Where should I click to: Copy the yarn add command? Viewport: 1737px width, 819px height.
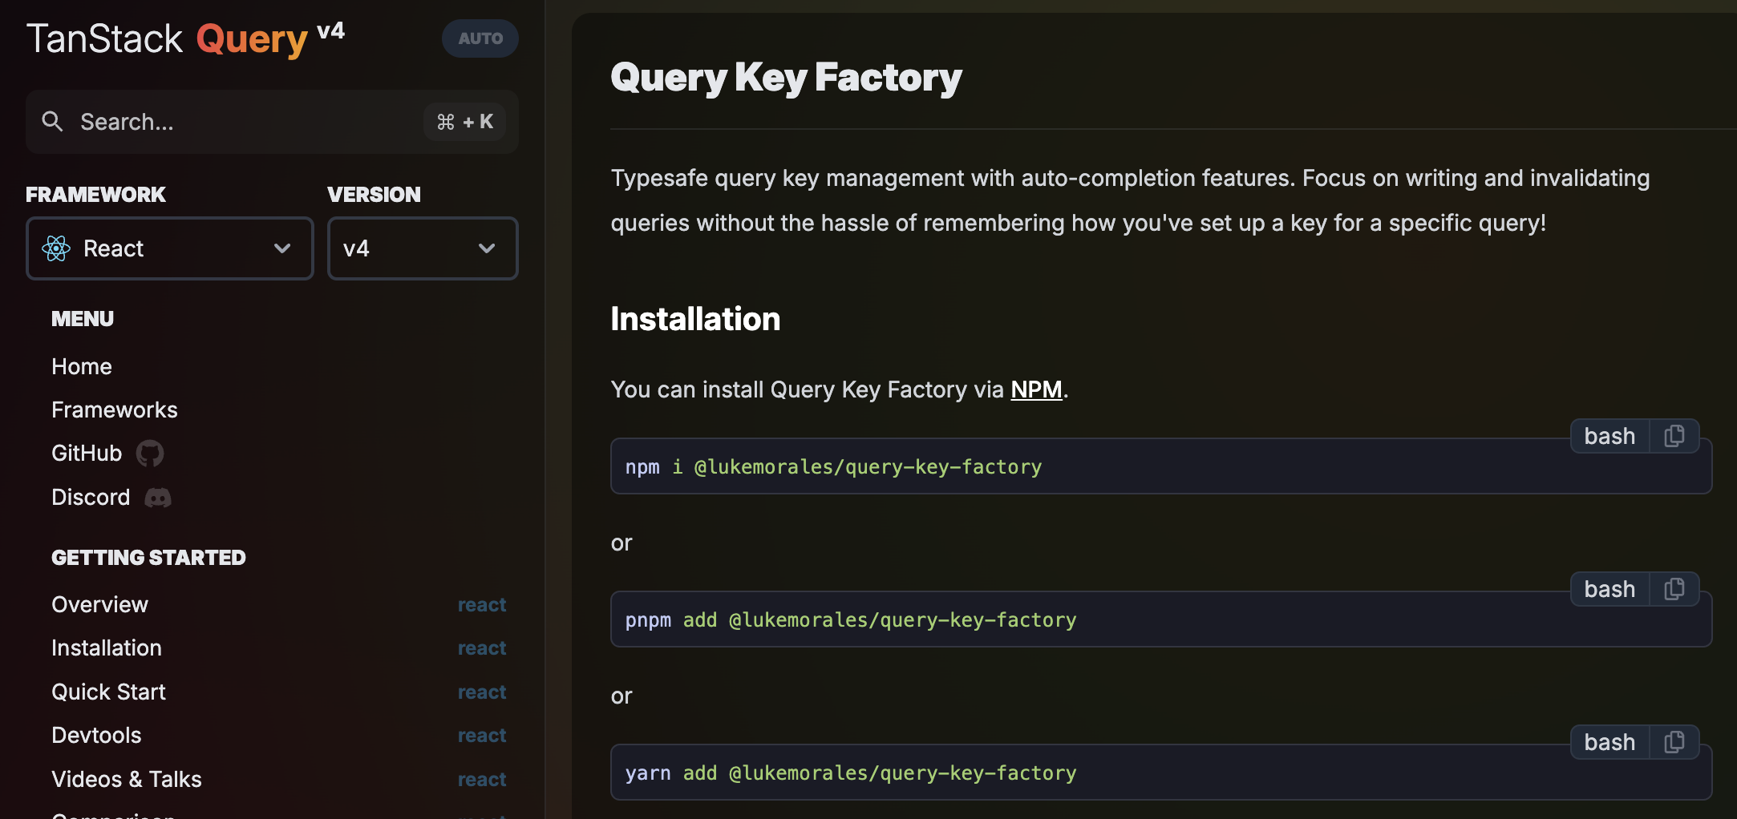click(1674, 742)
